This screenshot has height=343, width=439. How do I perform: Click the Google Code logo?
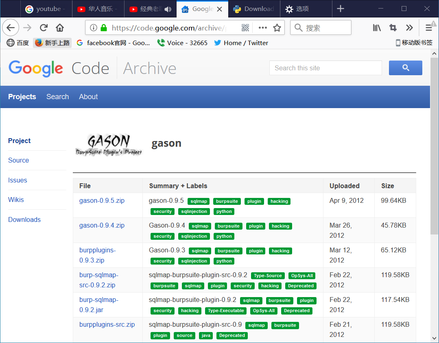coord(59,68)
